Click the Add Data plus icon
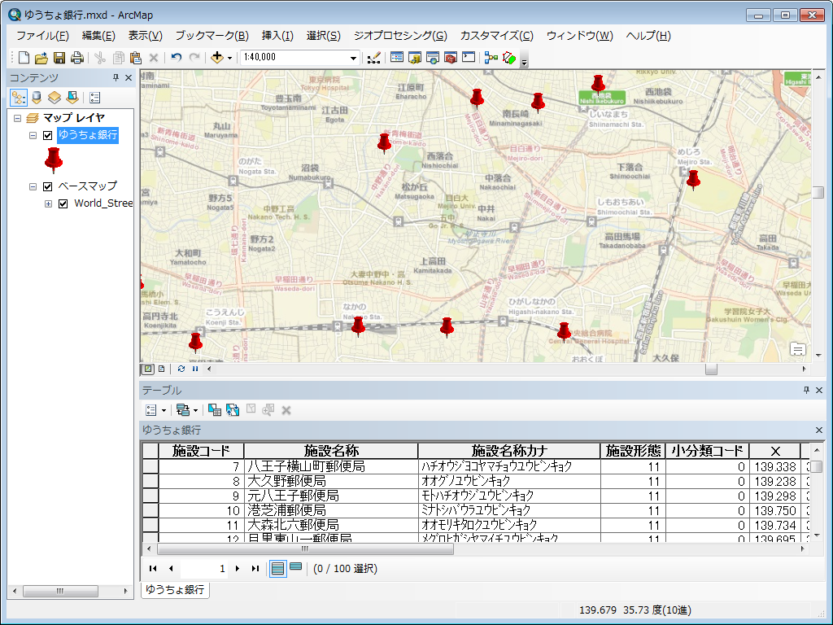Viewport: 833px width, 625px height. (x=216, y=58)
